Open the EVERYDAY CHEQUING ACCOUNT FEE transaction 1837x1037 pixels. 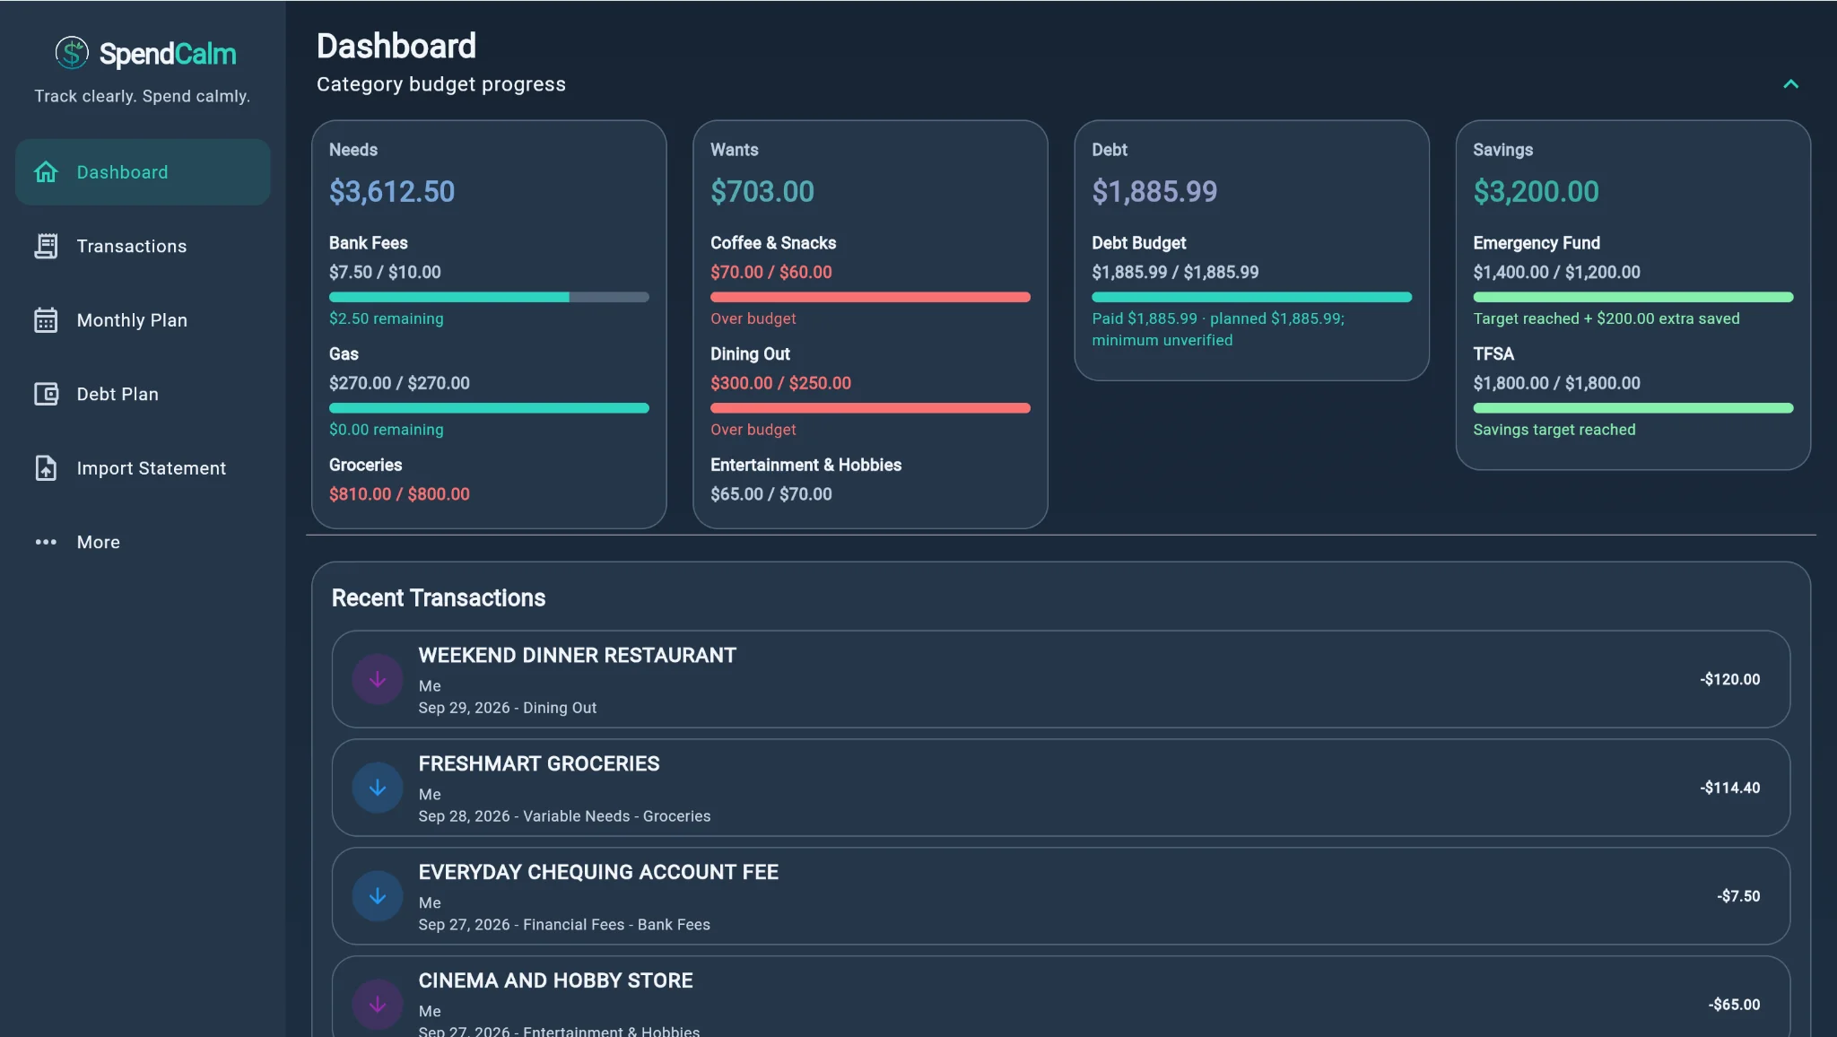(1061, 896)
